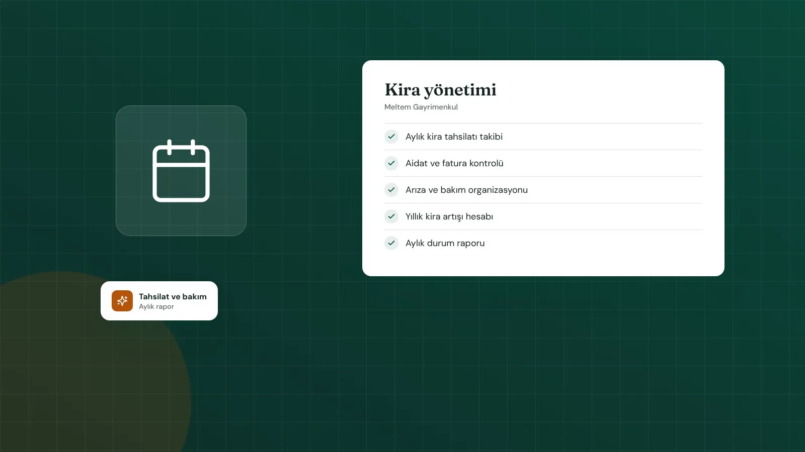The image size is (805, 452).
Task: Click the orange sparkle icon
Action: pos(122,301)
